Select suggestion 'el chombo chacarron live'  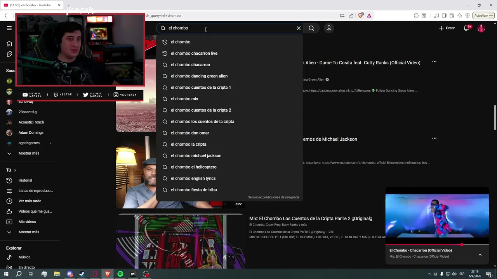pos(229,53)
